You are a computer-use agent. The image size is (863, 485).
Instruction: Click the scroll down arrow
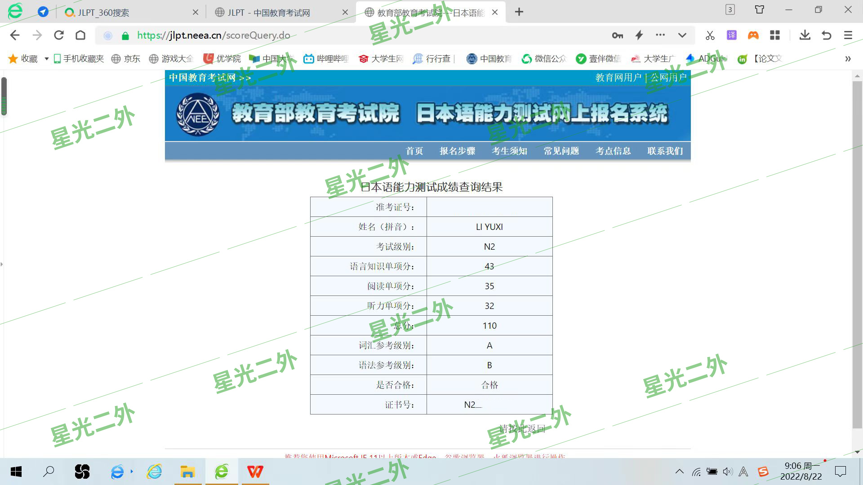[857, 452]
